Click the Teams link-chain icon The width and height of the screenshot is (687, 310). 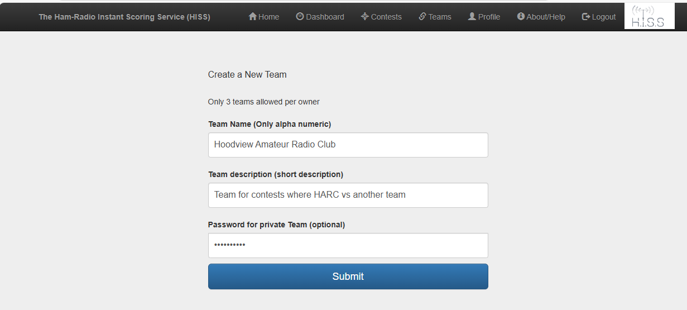[422, 17]
